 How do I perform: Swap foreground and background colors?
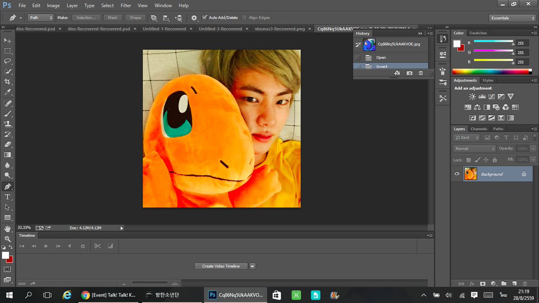click(11, 248)
